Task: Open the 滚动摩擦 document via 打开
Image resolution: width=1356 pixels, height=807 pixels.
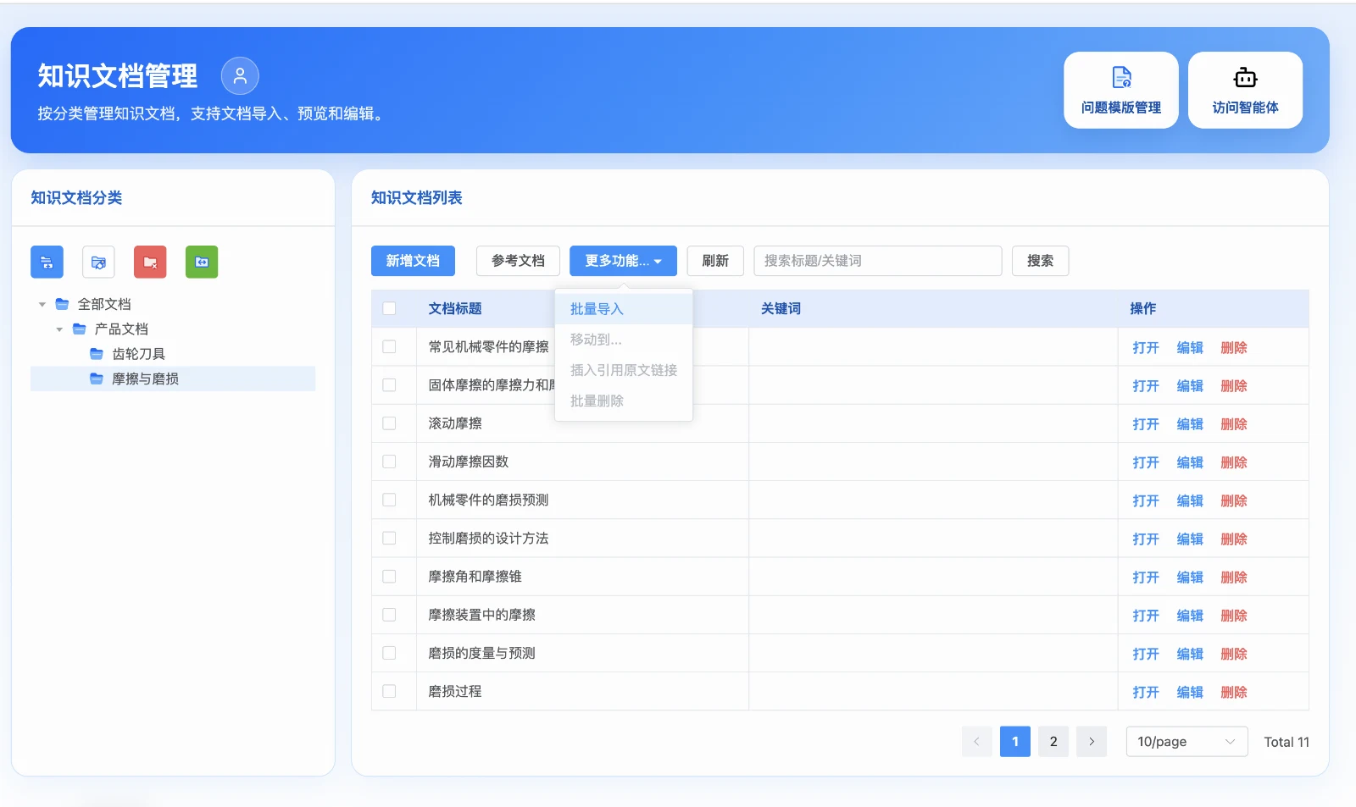Action: (1146, 424)
